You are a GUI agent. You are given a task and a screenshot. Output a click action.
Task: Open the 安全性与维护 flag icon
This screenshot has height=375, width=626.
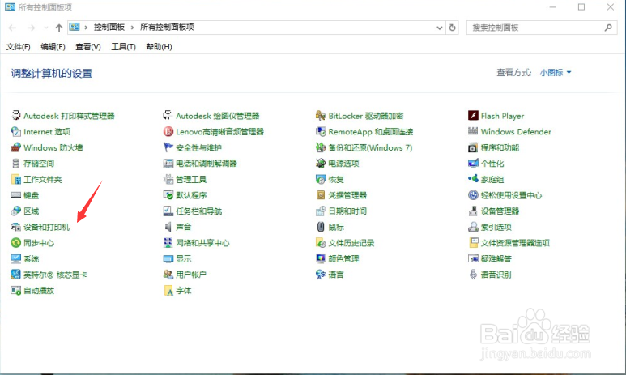pos(168,147)
